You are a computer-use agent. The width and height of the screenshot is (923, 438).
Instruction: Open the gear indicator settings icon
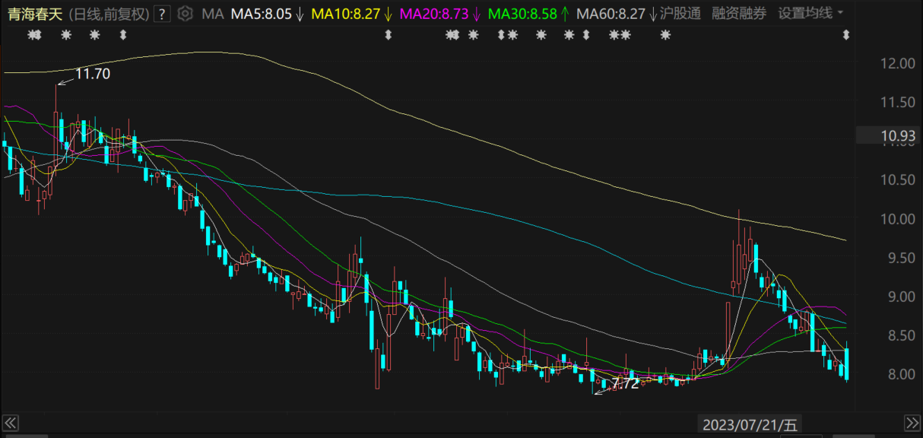click(x=184, y=14)
